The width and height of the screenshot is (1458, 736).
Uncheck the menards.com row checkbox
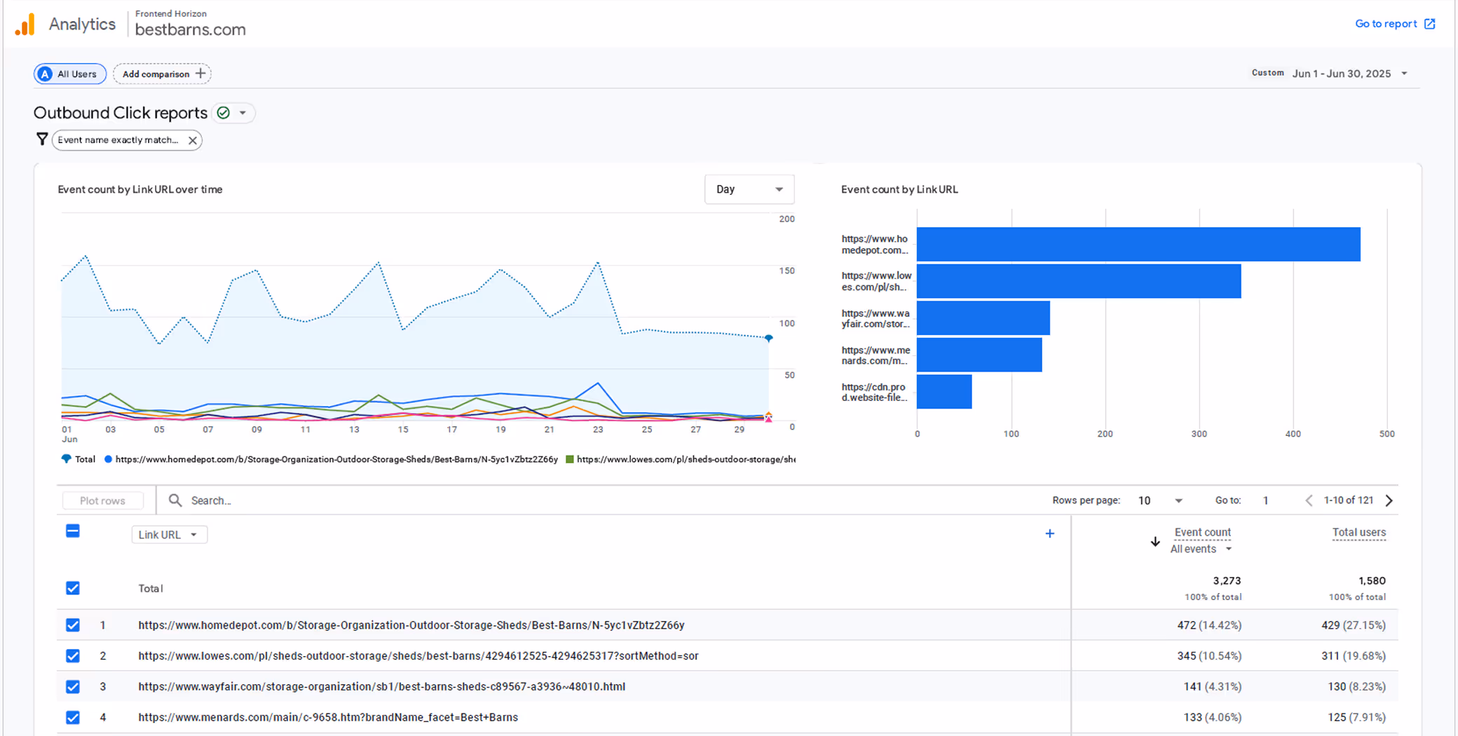tap(73, 718)
